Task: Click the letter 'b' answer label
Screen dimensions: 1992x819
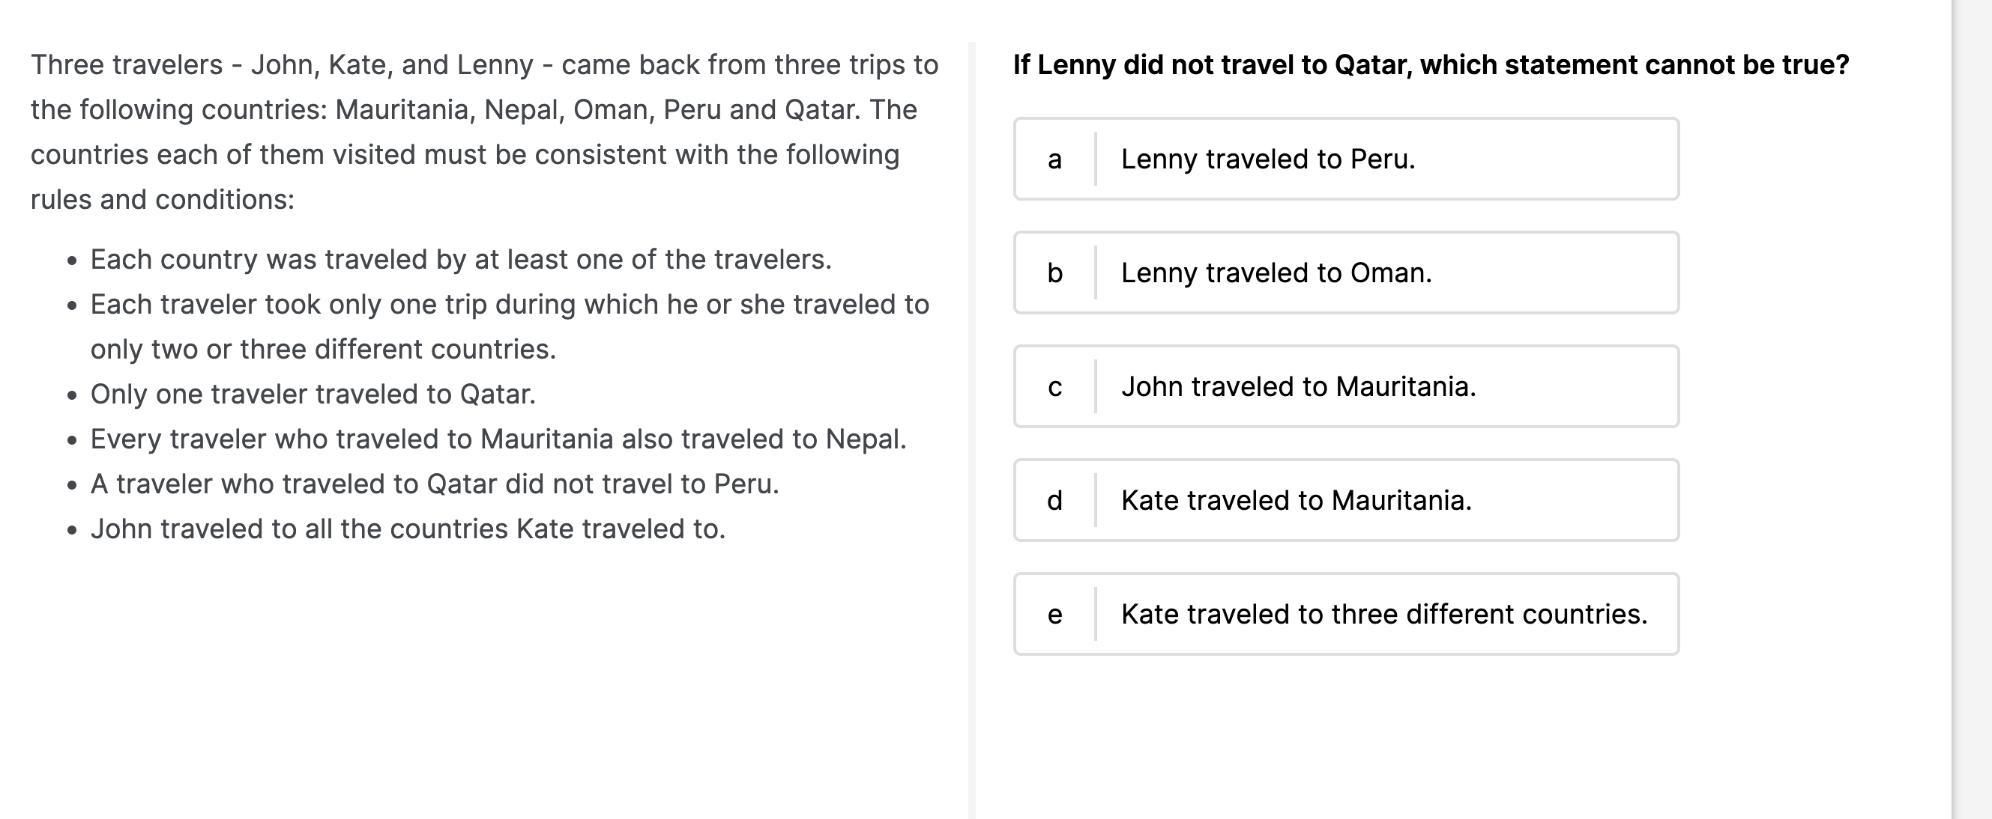Action: [1054, 273]
